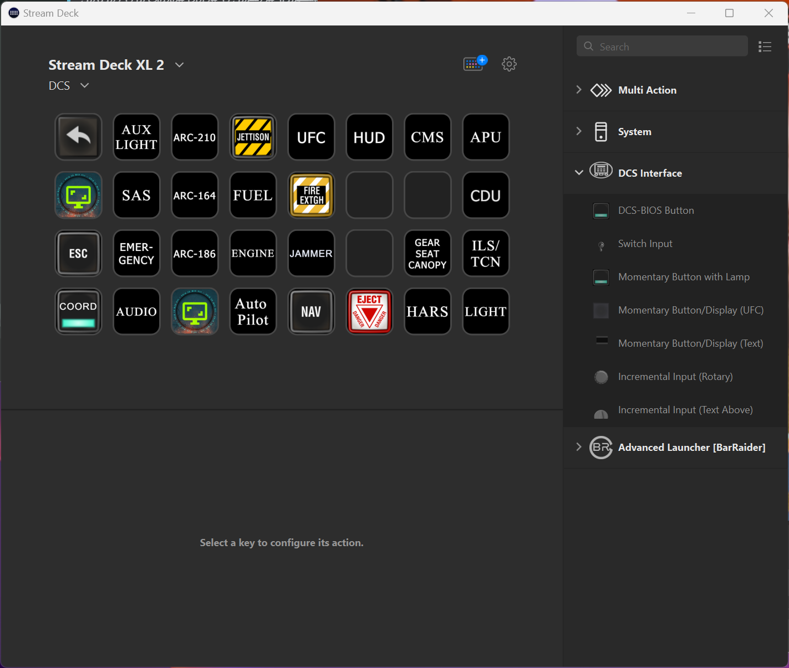Expand the Multi Action category
The image size is (789, 668).
click(x=579, y=90)
